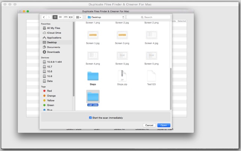
Task: Go back in file dialog
Action: [44, 17]
